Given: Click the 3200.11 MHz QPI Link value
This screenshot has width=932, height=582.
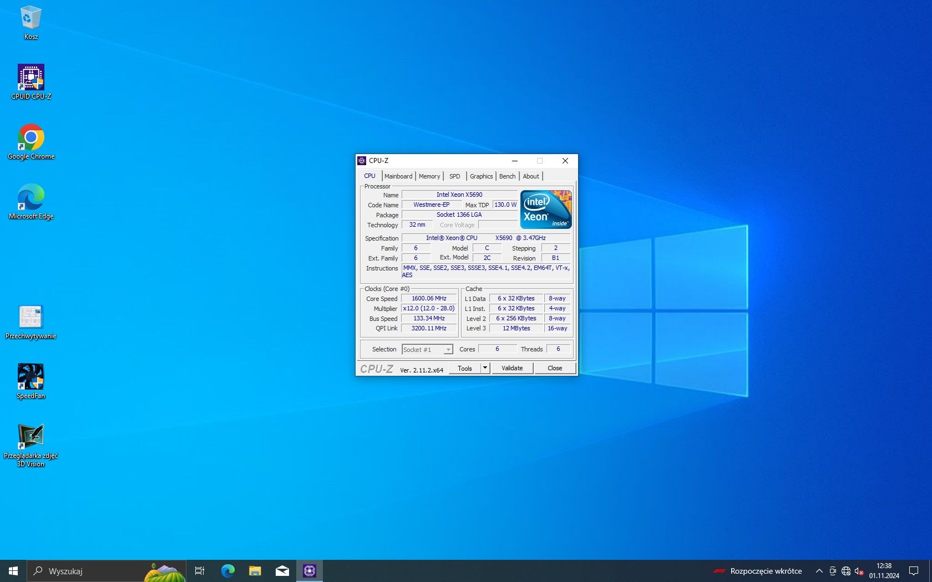Looking at the screenshot, I should (429, 328).
